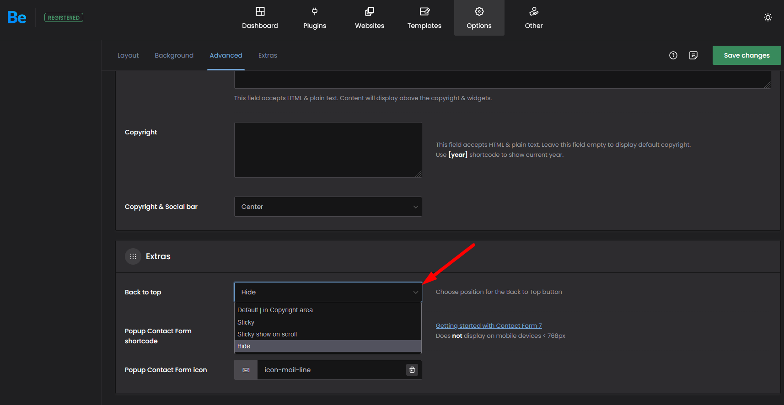784x405 pixels.
Task: Delete the icon-mail-line icon selection
Action: point(412,370)
